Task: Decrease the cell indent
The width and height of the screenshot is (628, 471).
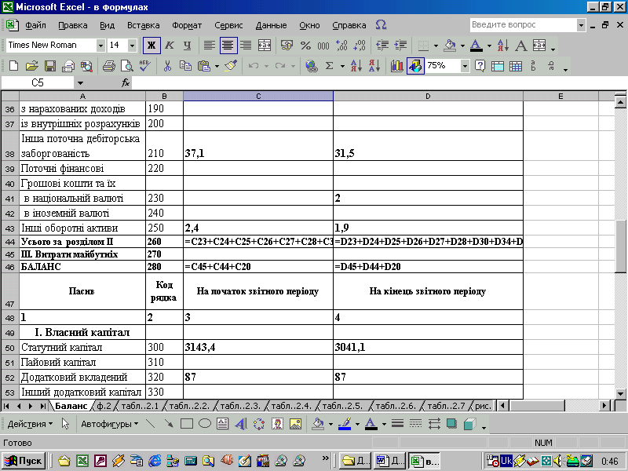Action: click(x=382, y=46)
